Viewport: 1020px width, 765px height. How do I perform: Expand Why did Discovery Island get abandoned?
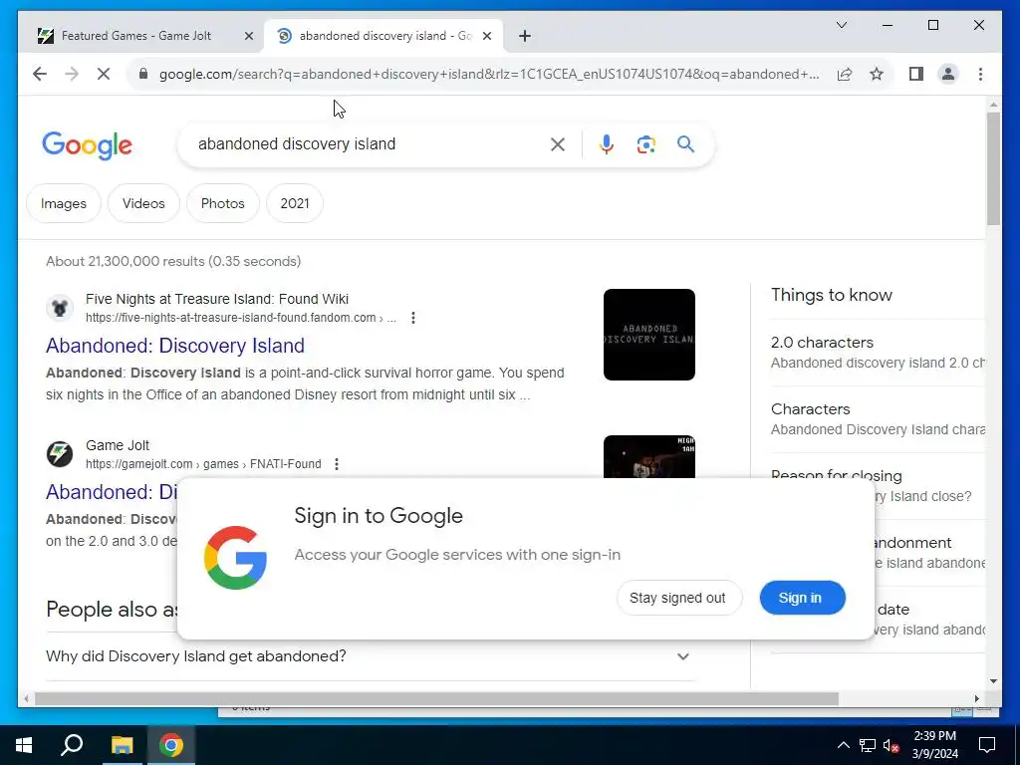pyautogui.click(x=370, y=656)
